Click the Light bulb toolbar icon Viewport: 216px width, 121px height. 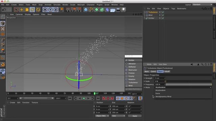click(124, 10)
